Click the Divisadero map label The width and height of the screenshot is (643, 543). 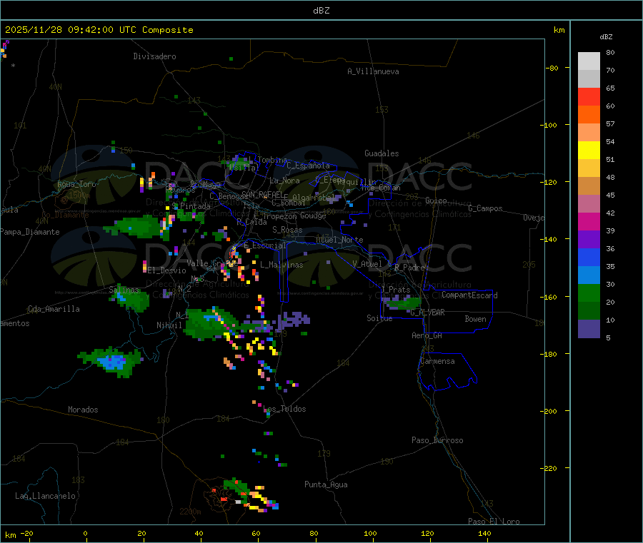pos(154,56)
